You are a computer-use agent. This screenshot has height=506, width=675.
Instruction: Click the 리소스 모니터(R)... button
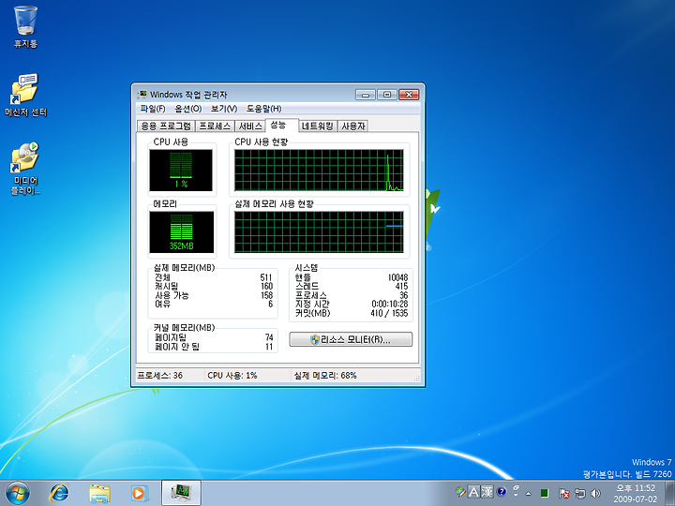pyautogui.click(x=351, y=339)
